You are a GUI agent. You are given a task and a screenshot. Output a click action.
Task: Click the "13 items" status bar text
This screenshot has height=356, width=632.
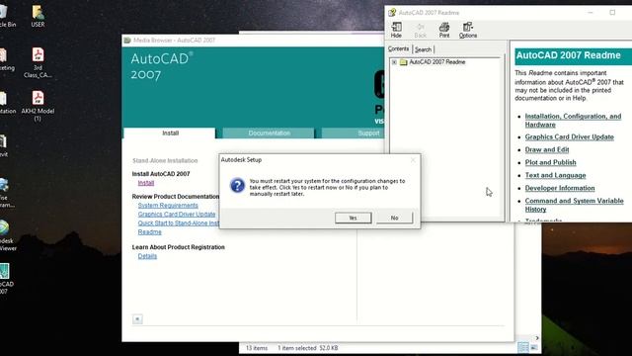257,348
